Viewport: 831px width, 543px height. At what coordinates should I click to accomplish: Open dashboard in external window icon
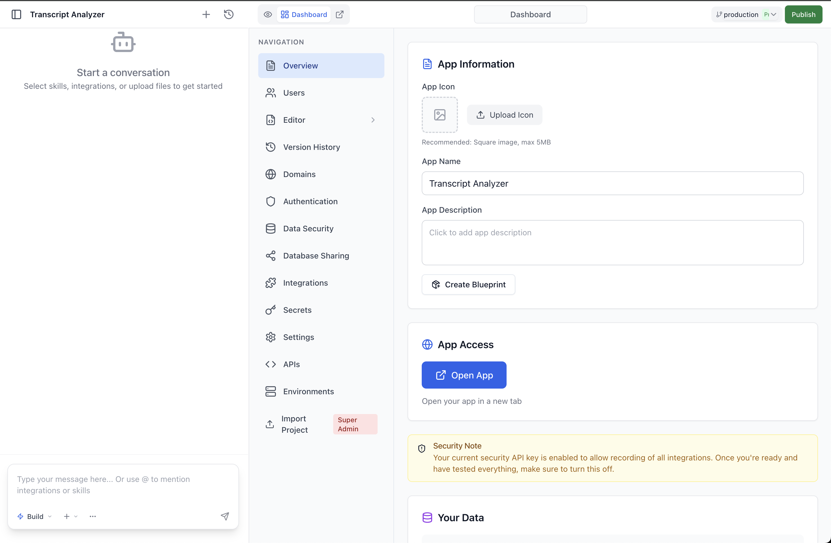tap(340, 14)
